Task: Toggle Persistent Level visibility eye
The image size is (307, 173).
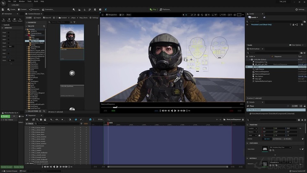Action: point(247,25)
